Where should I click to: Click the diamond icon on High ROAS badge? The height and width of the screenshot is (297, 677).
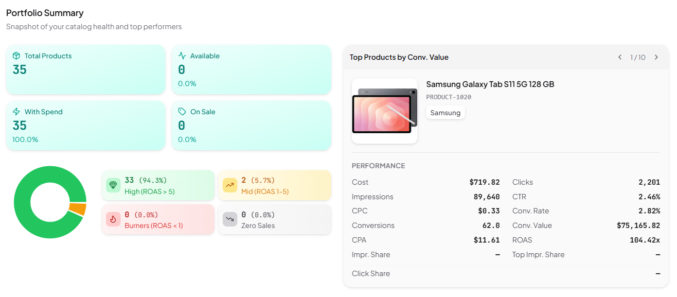click(113, 185)
